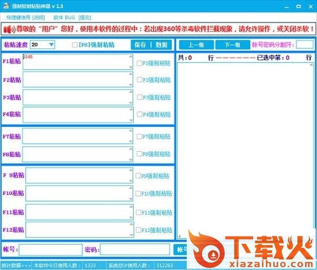Check F3强制粘贴 checkbox
317x270 pixels.
pyautogui.click(x=139, y=97)
